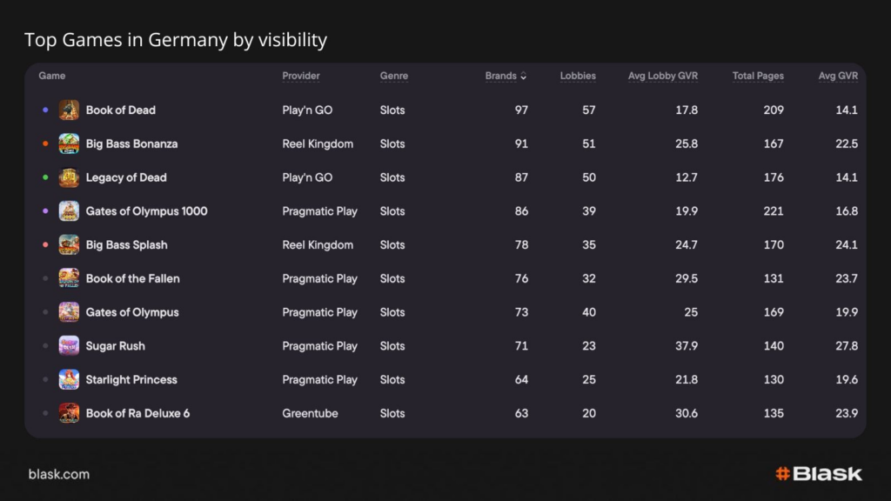This screenshot has width=891, height=501.
Task: Click the Genre column header
Action: (x=394, y=77)
